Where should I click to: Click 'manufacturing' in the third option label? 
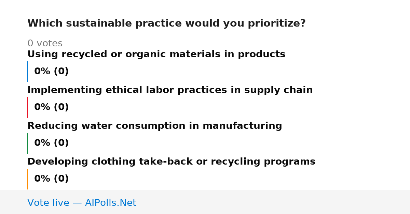[x=242, y=126]
